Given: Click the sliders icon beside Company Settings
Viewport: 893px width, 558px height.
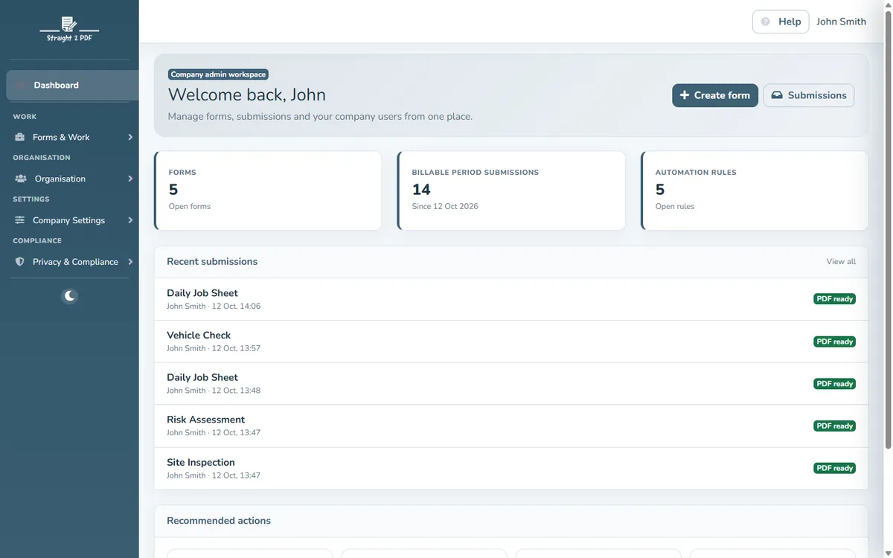Looking at the screenshot, I should [x=20, y=220].
